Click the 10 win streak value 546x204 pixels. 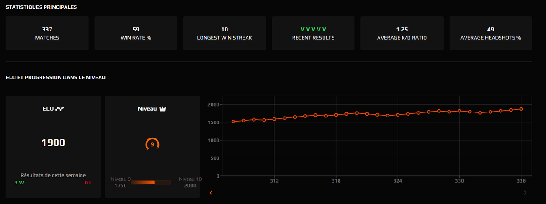point(224,29)
